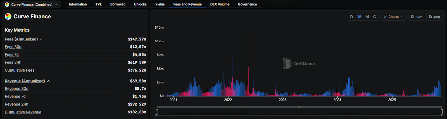Click the Revenue 30d metric label

[16, 89]
